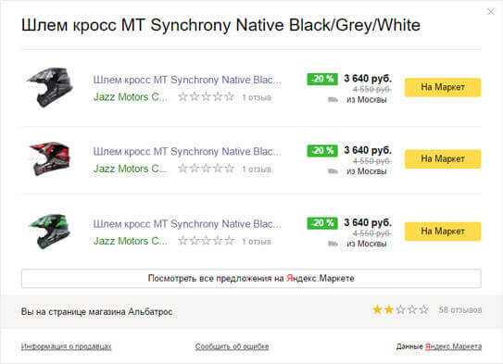Screen dimensions: 503x364
Task: Click first offer's -20% discount badge
Action: pyautogui.click(x=322, y=79)
